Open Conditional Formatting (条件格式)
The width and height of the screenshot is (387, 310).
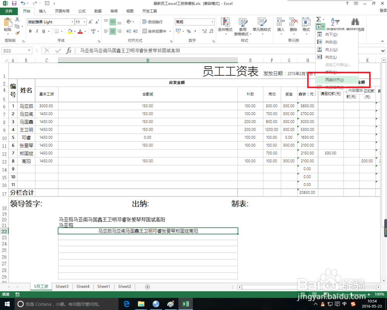point(225,26)
